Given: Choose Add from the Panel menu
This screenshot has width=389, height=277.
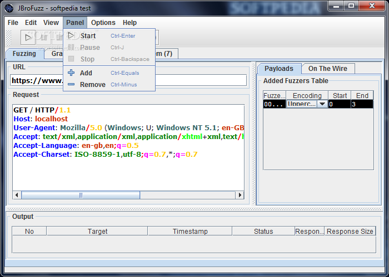Looking at the screenshot, I should [x=109, y=73].
